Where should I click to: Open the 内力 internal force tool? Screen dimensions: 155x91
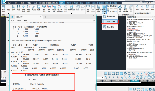click(x=18, y=8)
